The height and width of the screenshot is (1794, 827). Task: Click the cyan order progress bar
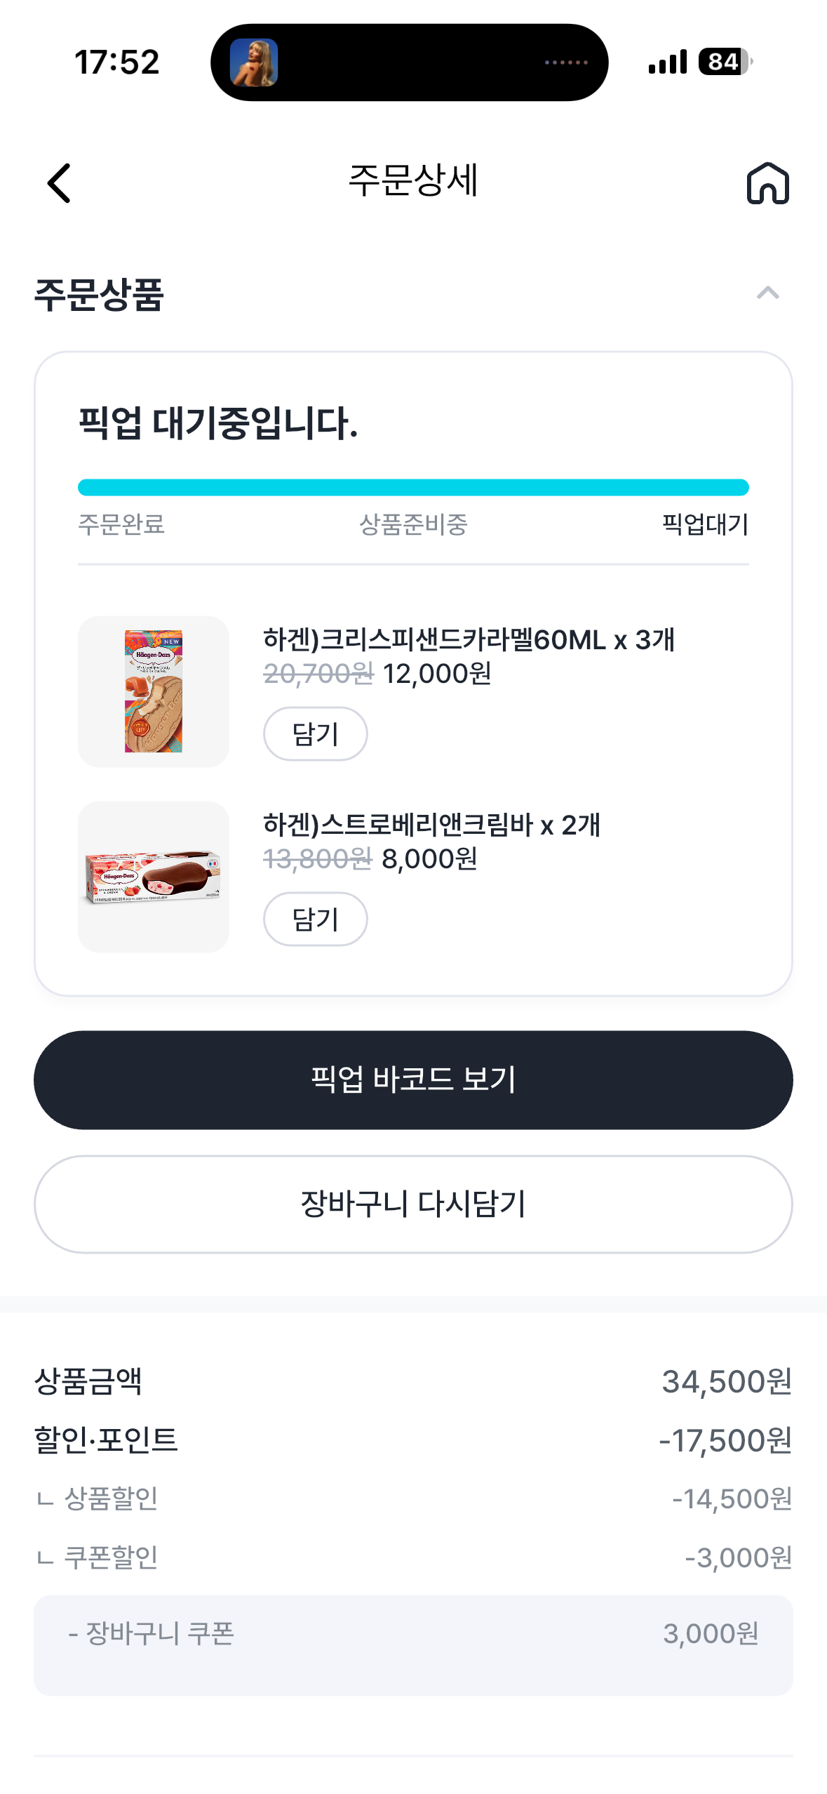413,487
